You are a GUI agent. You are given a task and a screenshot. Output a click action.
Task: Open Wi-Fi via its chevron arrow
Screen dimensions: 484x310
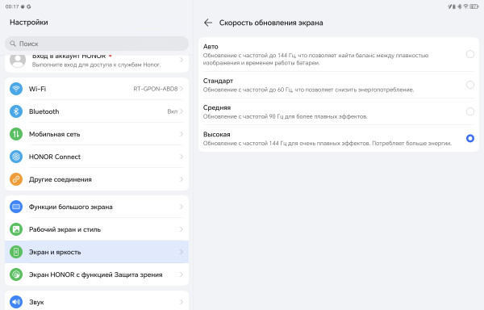(181, 89)
